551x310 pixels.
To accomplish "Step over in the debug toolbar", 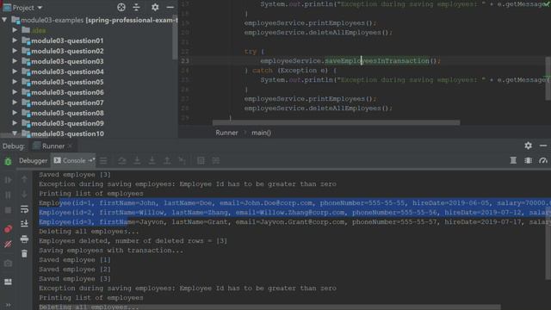I will click(122, 161).
